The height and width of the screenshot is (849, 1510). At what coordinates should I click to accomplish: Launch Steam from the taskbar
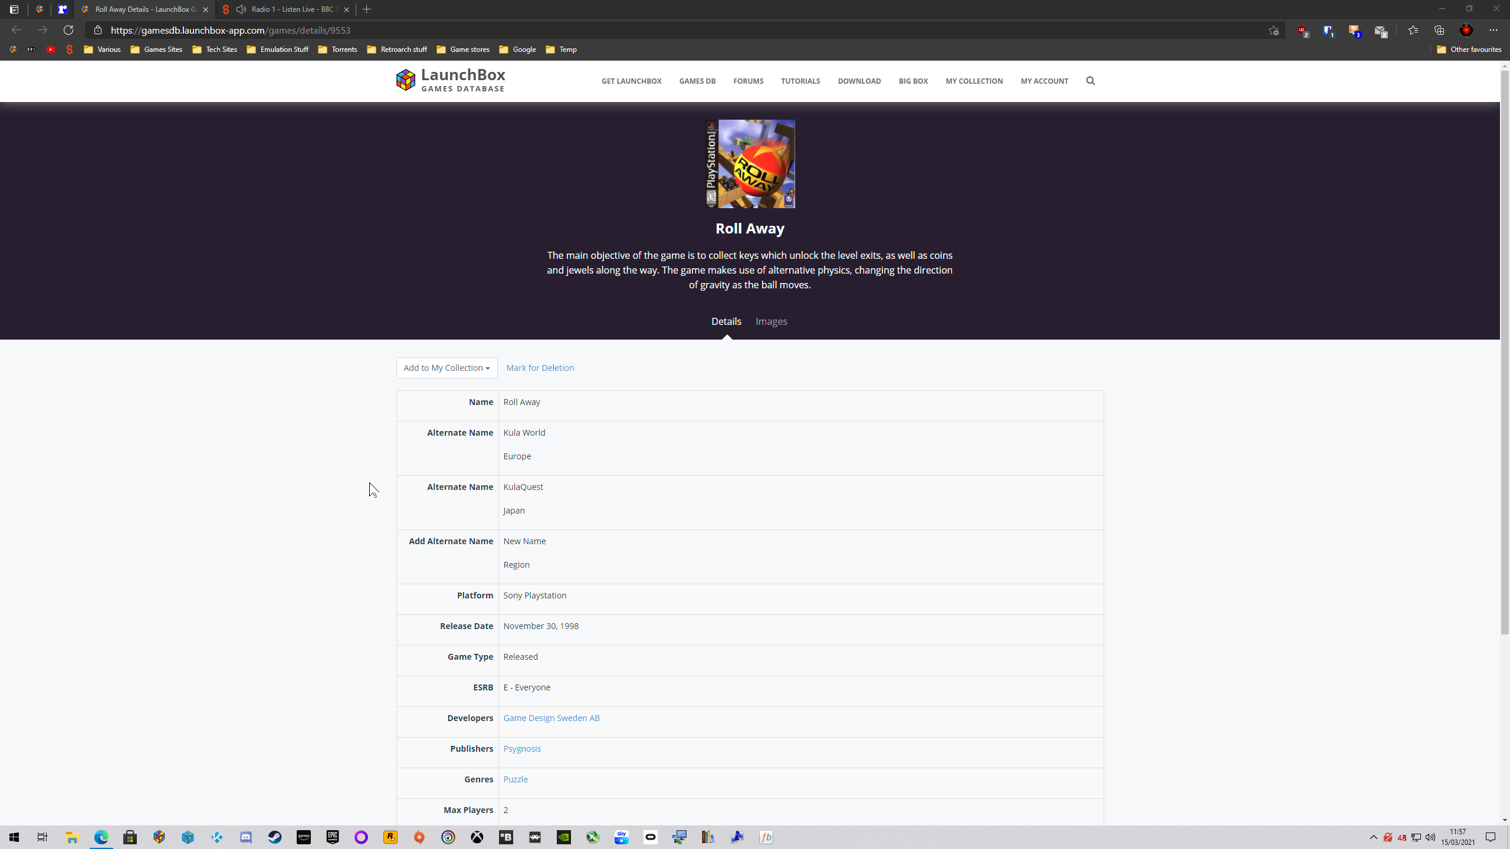275,837
